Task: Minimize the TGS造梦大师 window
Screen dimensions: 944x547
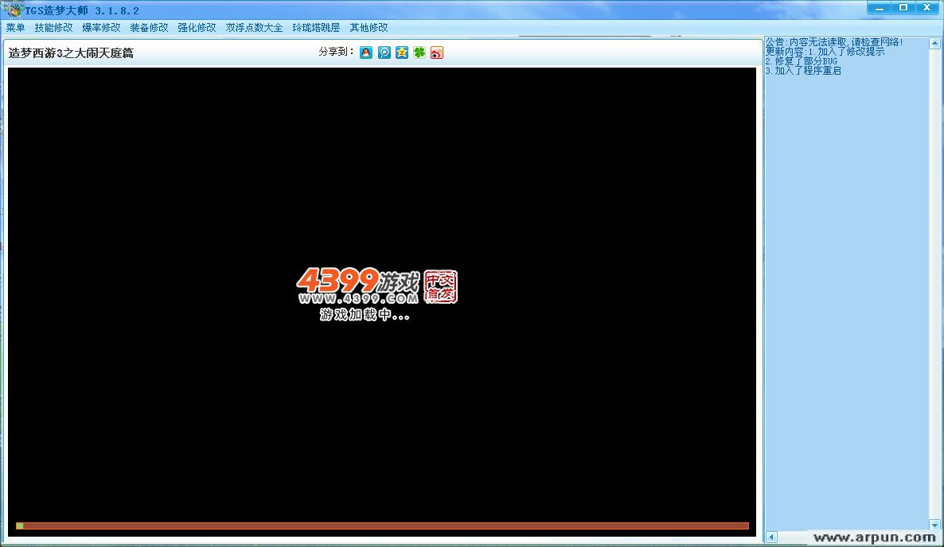Action: point(879,8)
